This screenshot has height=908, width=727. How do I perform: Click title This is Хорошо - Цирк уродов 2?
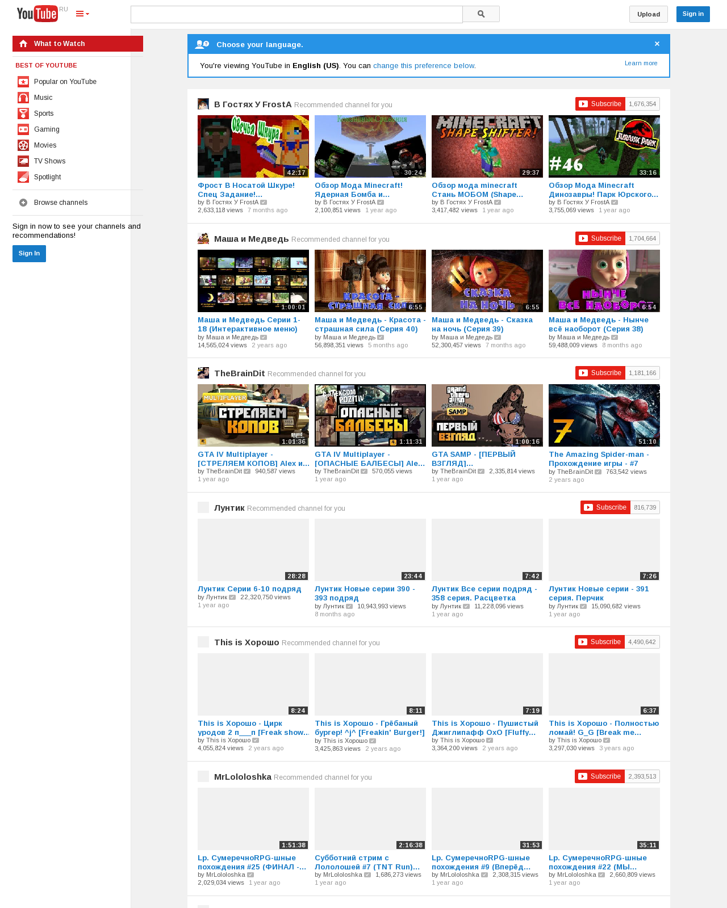pyautogui.click(x=253, y=728)
